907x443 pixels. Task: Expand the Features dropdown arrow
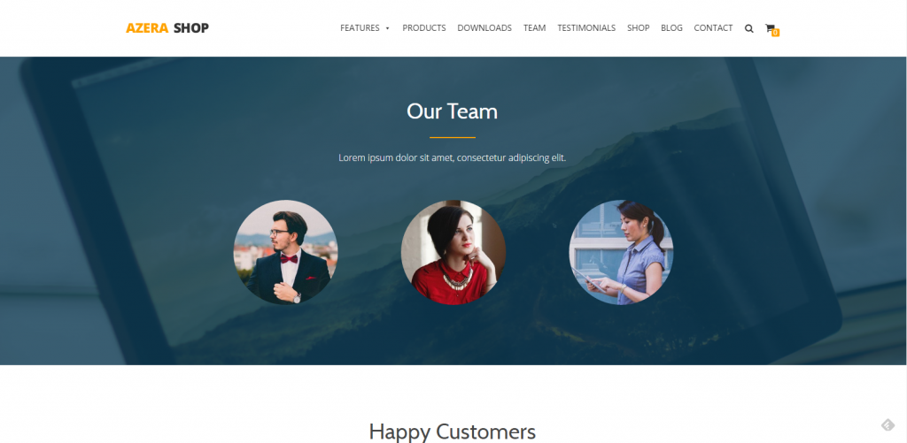tap(388, 28)
